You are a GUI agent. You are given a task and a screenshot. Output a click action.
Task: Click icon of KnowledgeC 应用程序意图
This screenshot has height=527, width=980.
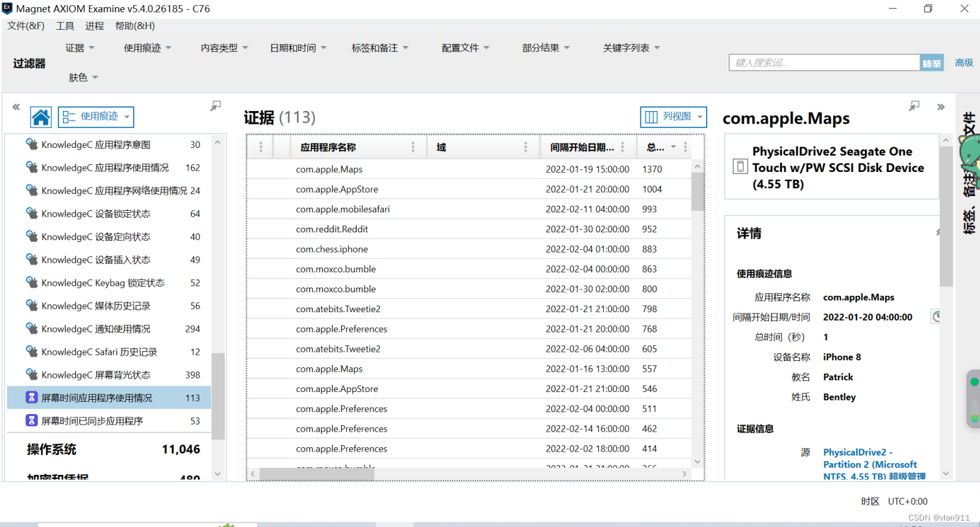coord(31,144)
